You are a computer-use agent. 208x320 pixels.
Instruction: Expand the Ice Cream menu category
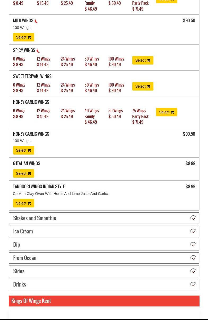(x=23, y=231)
